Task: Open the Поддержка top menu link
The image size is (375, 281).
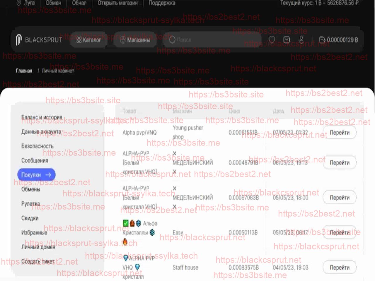Action: coord(162,3)
